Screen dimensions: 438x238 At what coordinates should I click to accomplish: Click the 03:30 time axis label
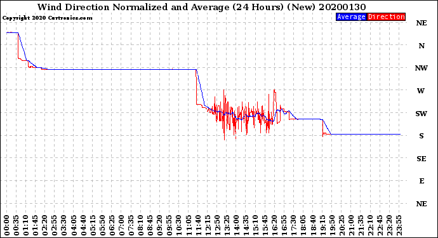[x=64, y=225]
